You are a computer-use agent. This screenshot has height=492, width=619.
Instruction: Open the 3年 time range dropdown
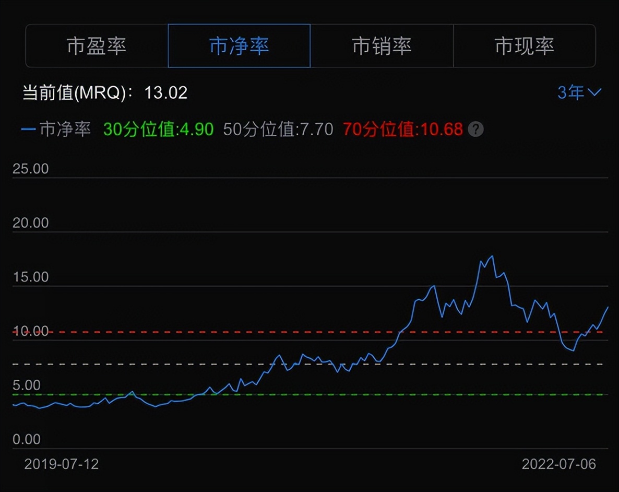coord(579,92)
